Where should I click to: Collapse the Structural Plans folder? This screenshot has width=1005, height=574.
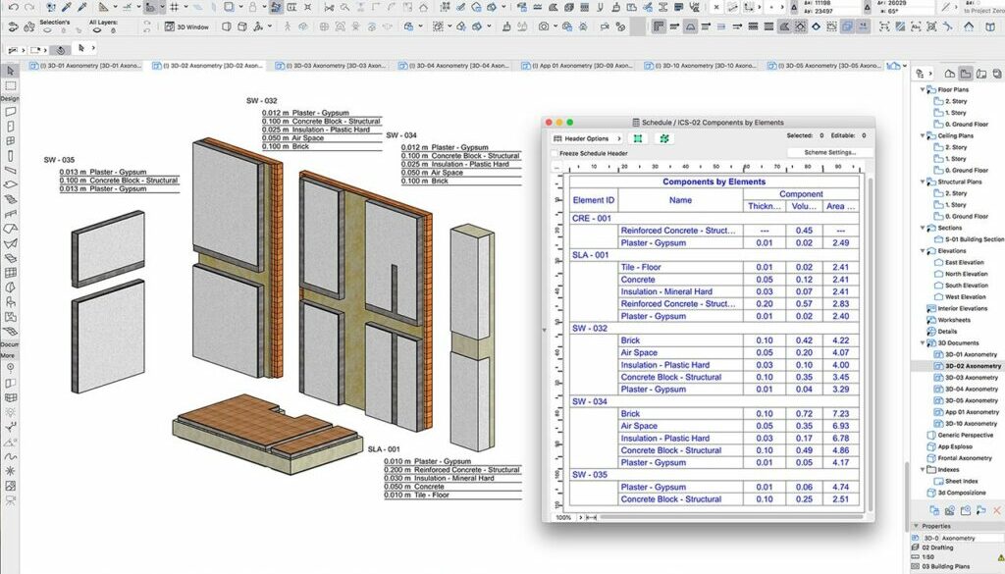click(x=923, y=182)
